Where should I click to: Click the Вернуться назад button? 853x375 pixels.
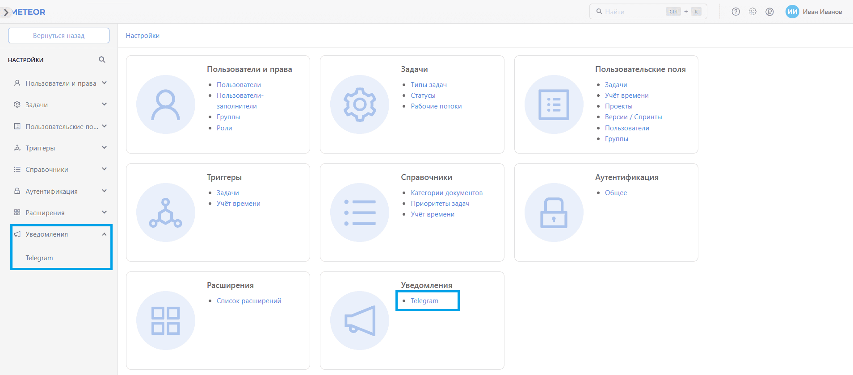[59, 36]
